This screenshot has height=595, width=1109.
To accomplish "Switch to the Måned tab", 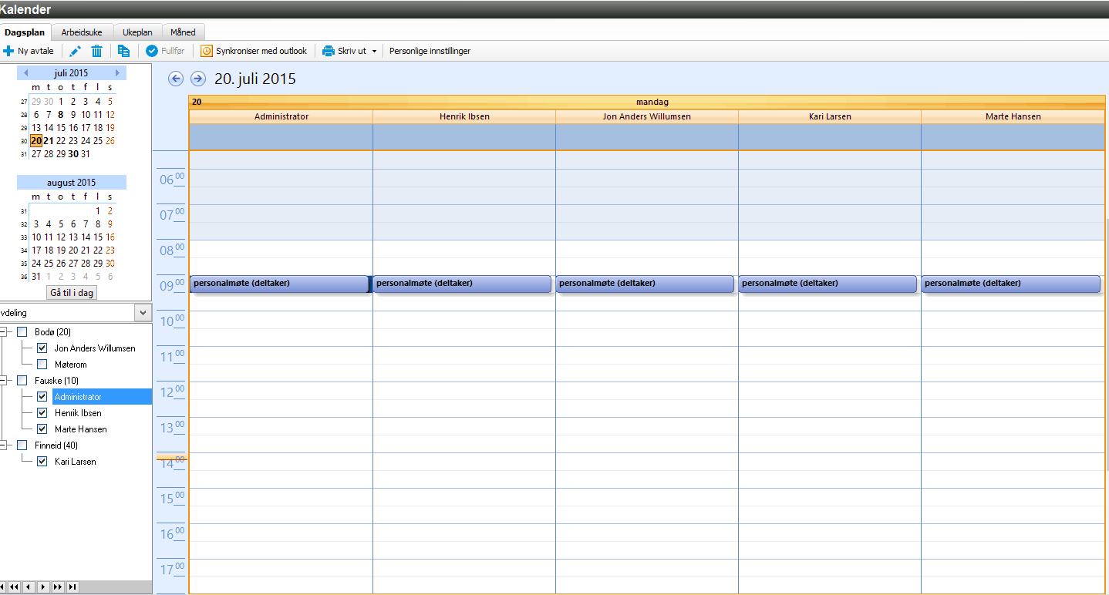I will coord(183,32).
